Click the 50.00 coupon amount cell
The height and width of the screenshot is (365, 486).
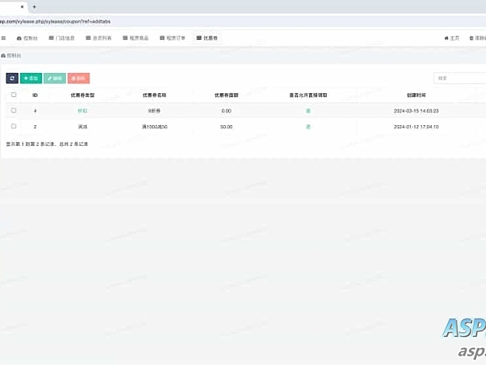pos(226,127)
